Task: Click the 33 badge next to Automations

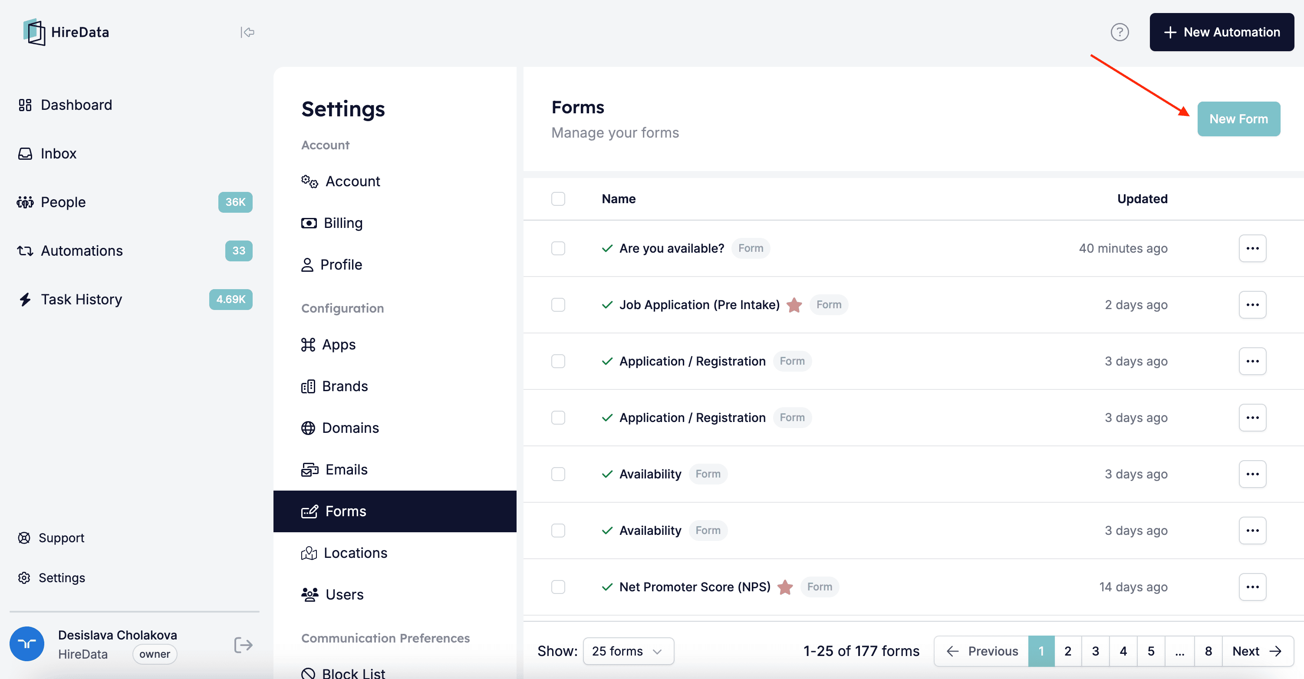Action: click(x=239, y=251)
